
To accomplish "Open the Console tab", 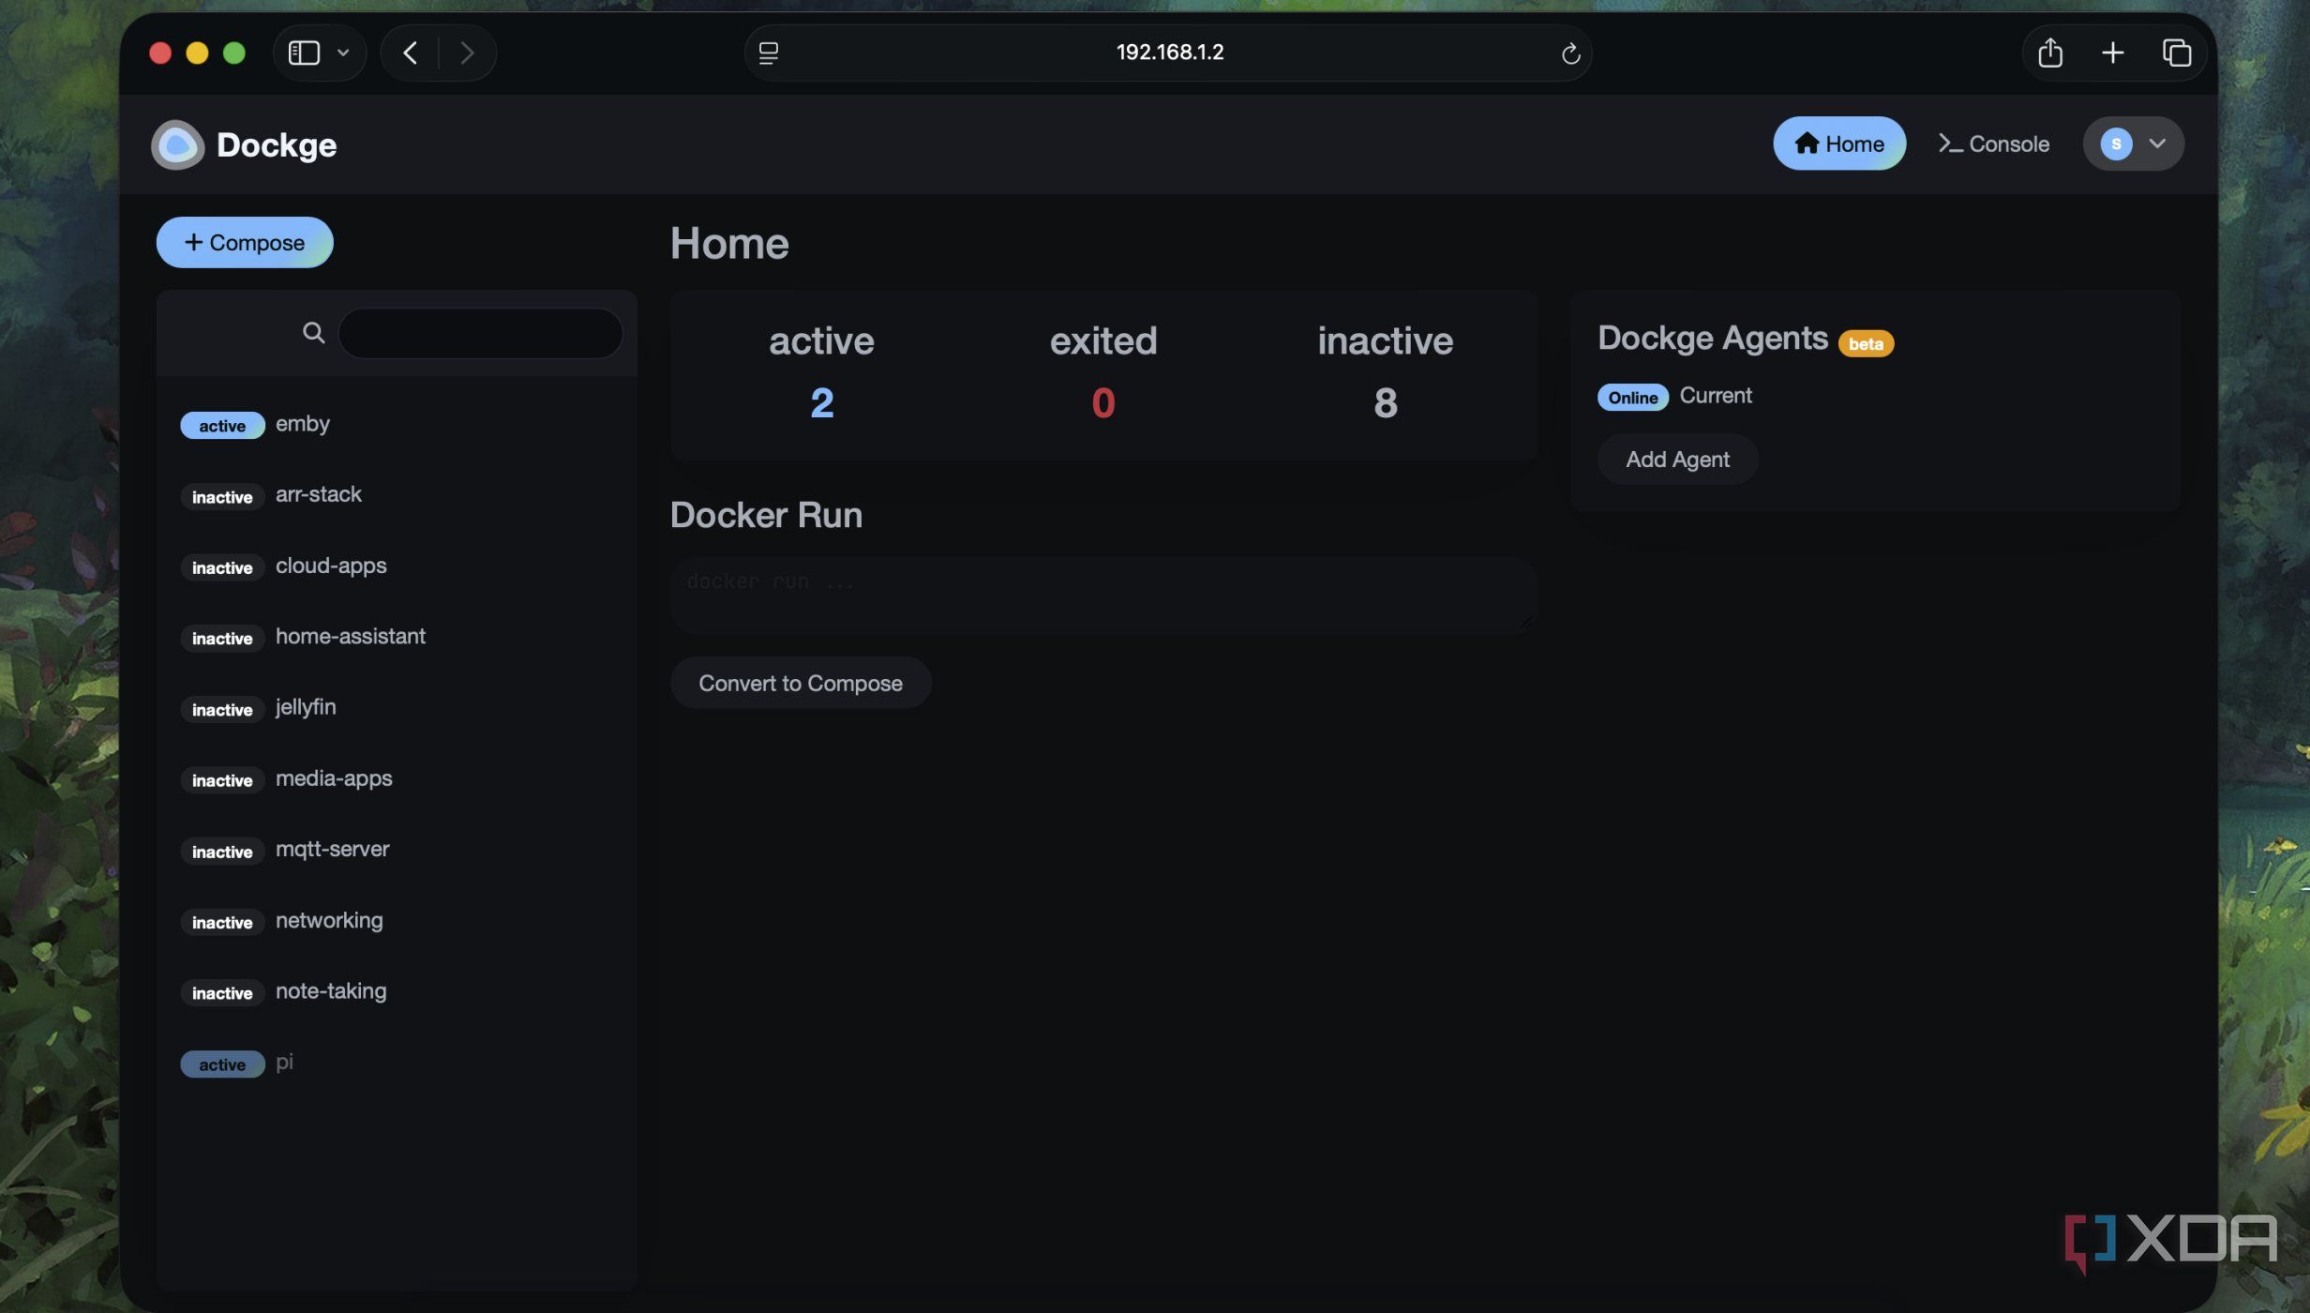I will pos(1994,143).
